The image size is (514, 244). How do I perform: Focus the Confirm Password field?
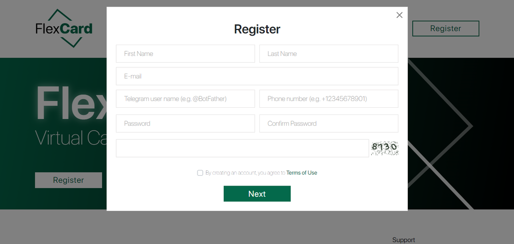[328, 123]
